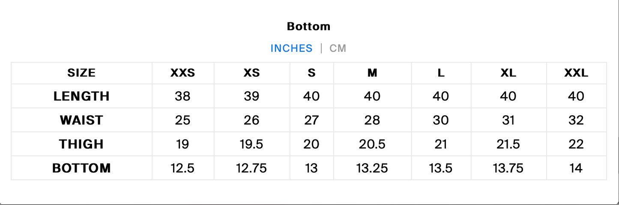Select the THIGH row label
This screenshot has width=619, height=205.
(x=81, y=144)
